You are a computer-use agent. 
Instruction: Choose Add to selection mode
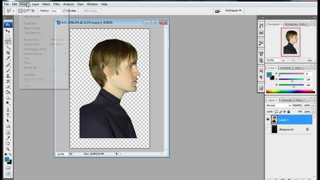pyautogui.click(x=24, y=11)
